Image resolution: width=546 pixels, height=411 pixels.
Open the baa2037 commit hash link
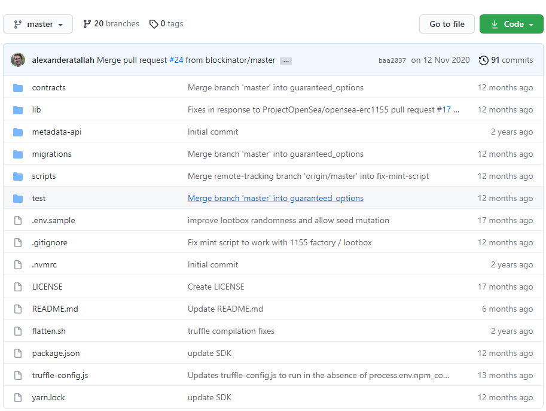click(x=392, y=60)
